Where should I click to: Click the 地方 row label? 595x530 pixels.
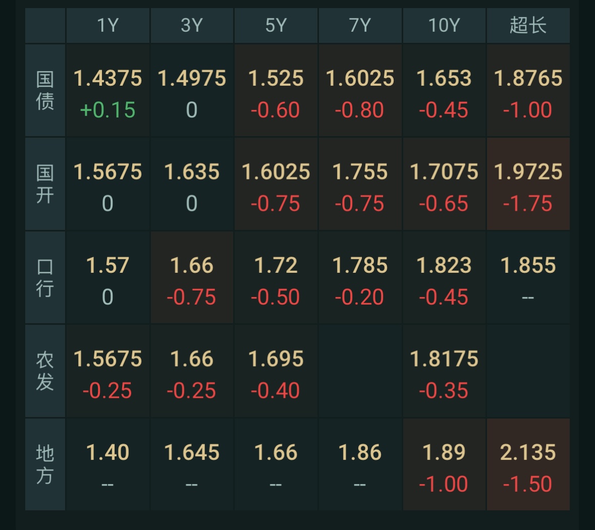45,464
